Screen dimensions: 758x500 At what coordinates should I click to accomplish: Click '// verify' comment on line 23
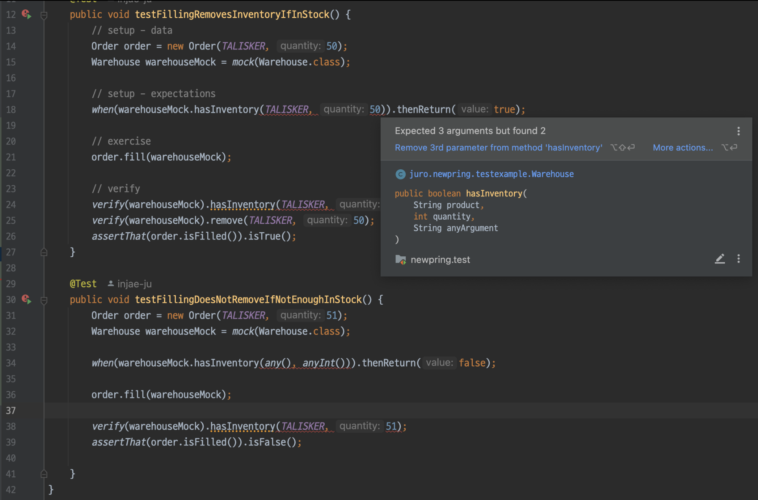pyautogui.click(x=116, y=189)
